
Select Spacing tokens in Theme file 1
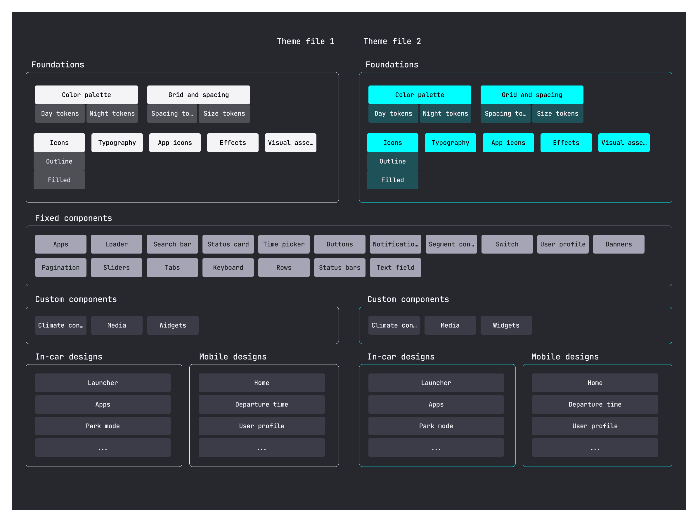coord(172,114)
